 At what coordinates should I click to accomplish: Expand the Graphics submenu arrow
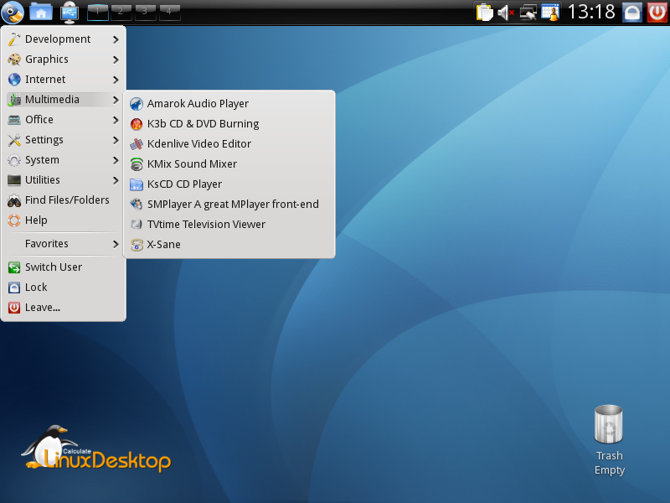[116, 60]
